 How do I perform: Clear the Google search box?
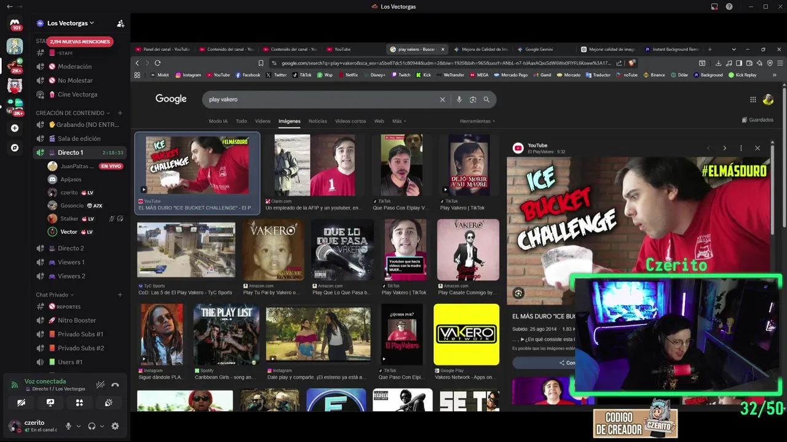pos(442,99)
